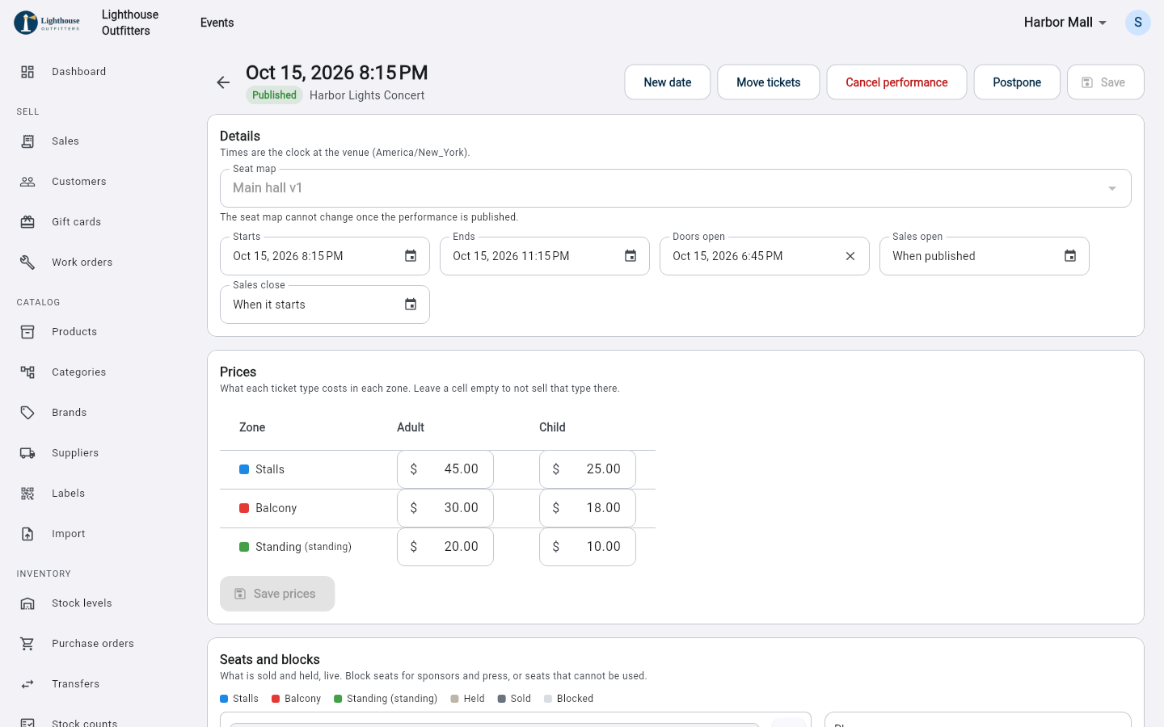Click the user avatar S

tap(1138, 23)
